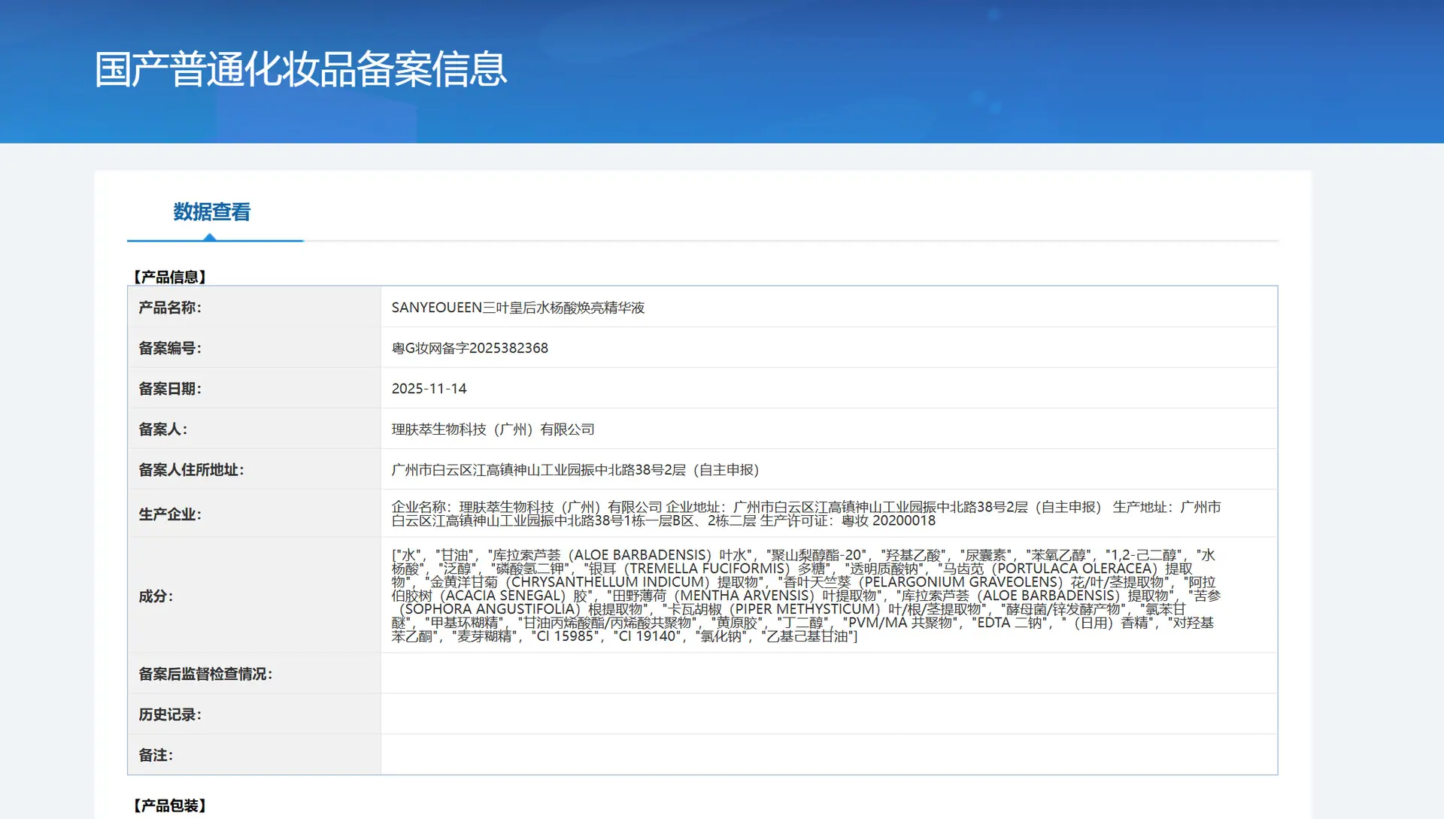
Task: Select the 历史记录 label cell
Action: [x=254, y=714]
